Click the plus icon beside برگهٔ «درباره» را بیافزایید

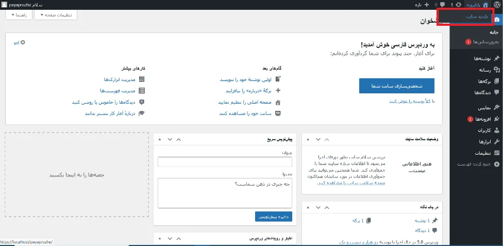point(278,91)
